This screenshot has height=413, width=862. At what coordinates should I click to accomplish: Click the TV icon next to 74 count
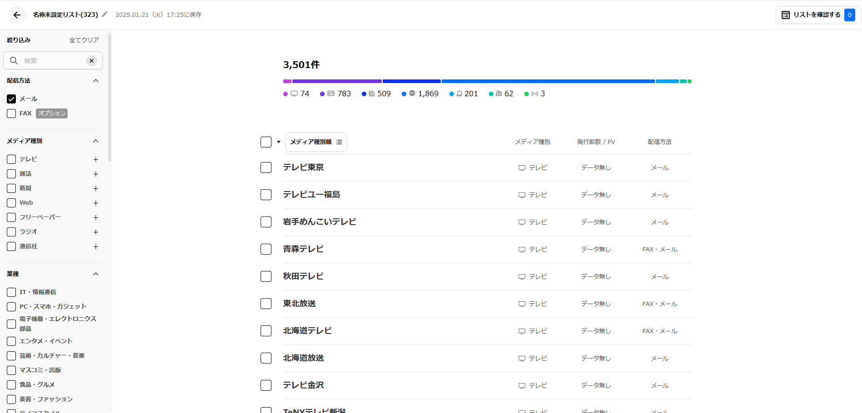pyautogui.click(x=294, y=93)
